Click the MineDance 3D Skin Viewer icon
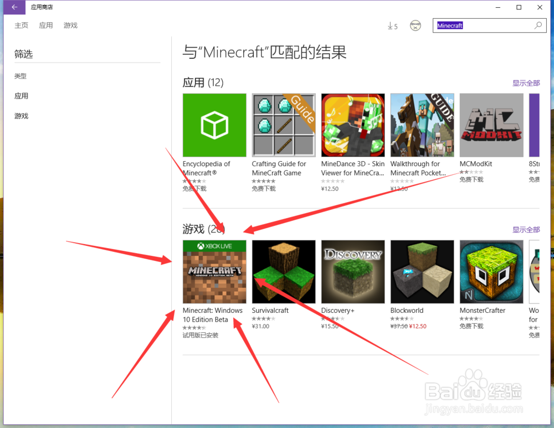Image resolution: width=554 pixels, height=428 pixels. [x=353, y=125]
